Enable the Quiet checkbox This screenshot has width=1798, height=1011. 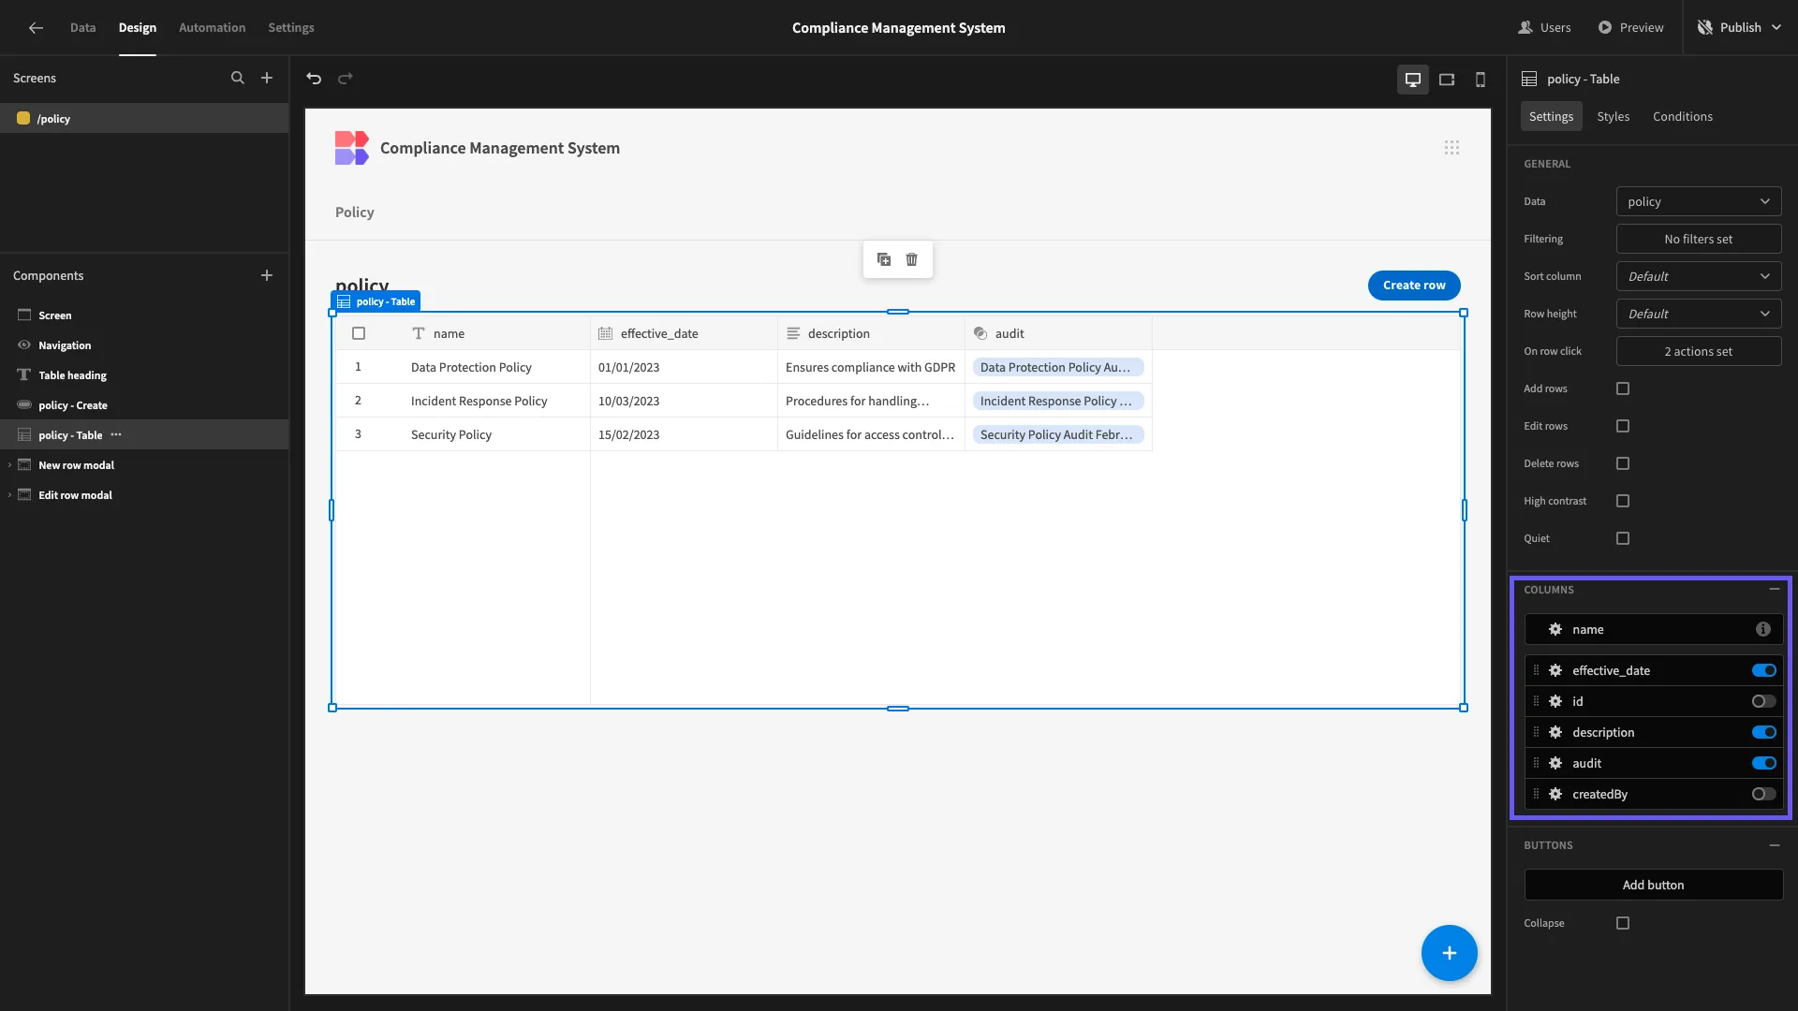pos(1623,538)
